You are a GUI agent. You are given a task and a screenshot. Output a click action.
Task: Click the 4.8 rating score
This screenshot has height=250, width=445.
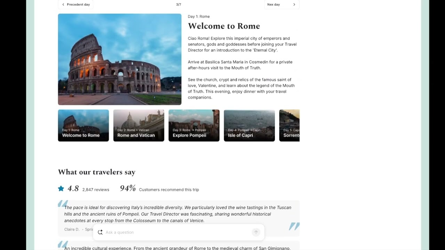[x=73, y=189]
